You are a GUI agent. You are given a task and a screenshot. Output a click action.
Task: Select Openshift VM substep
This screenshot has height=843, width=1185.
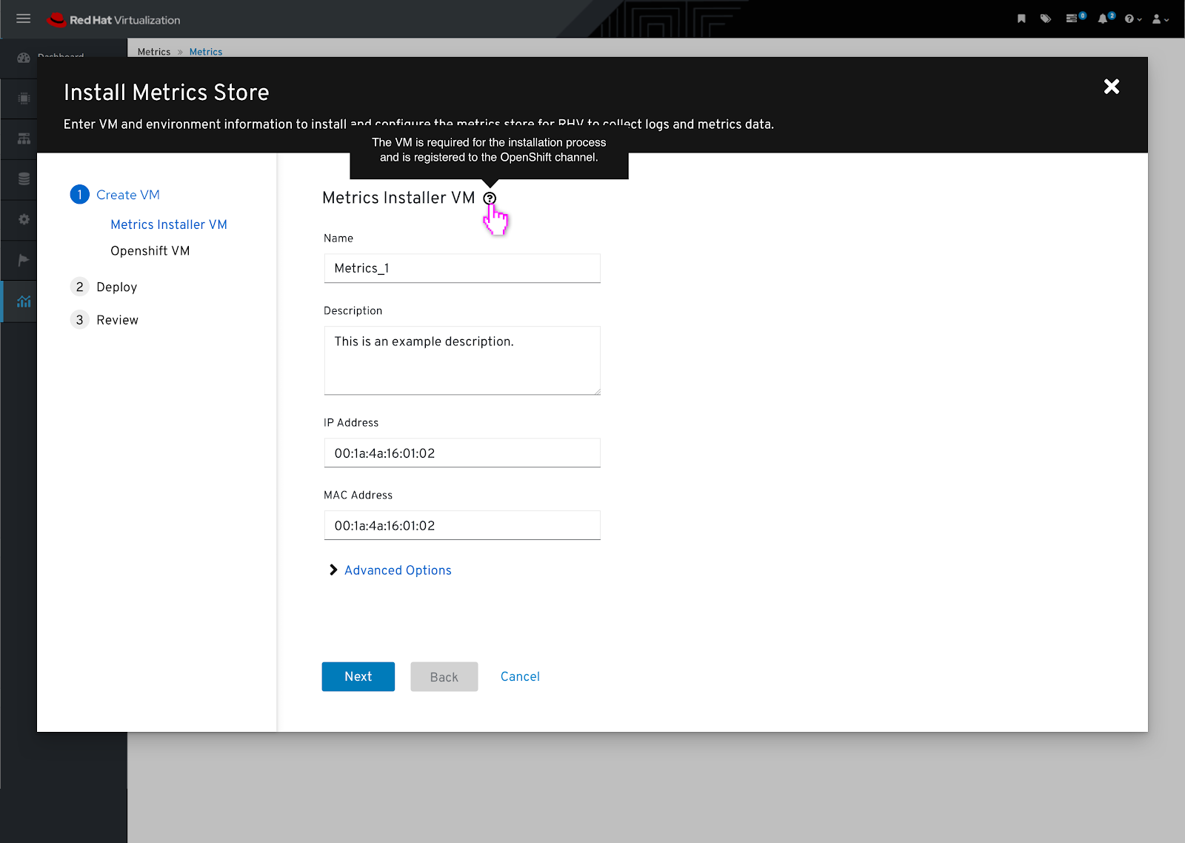click(x=150, y=251)
